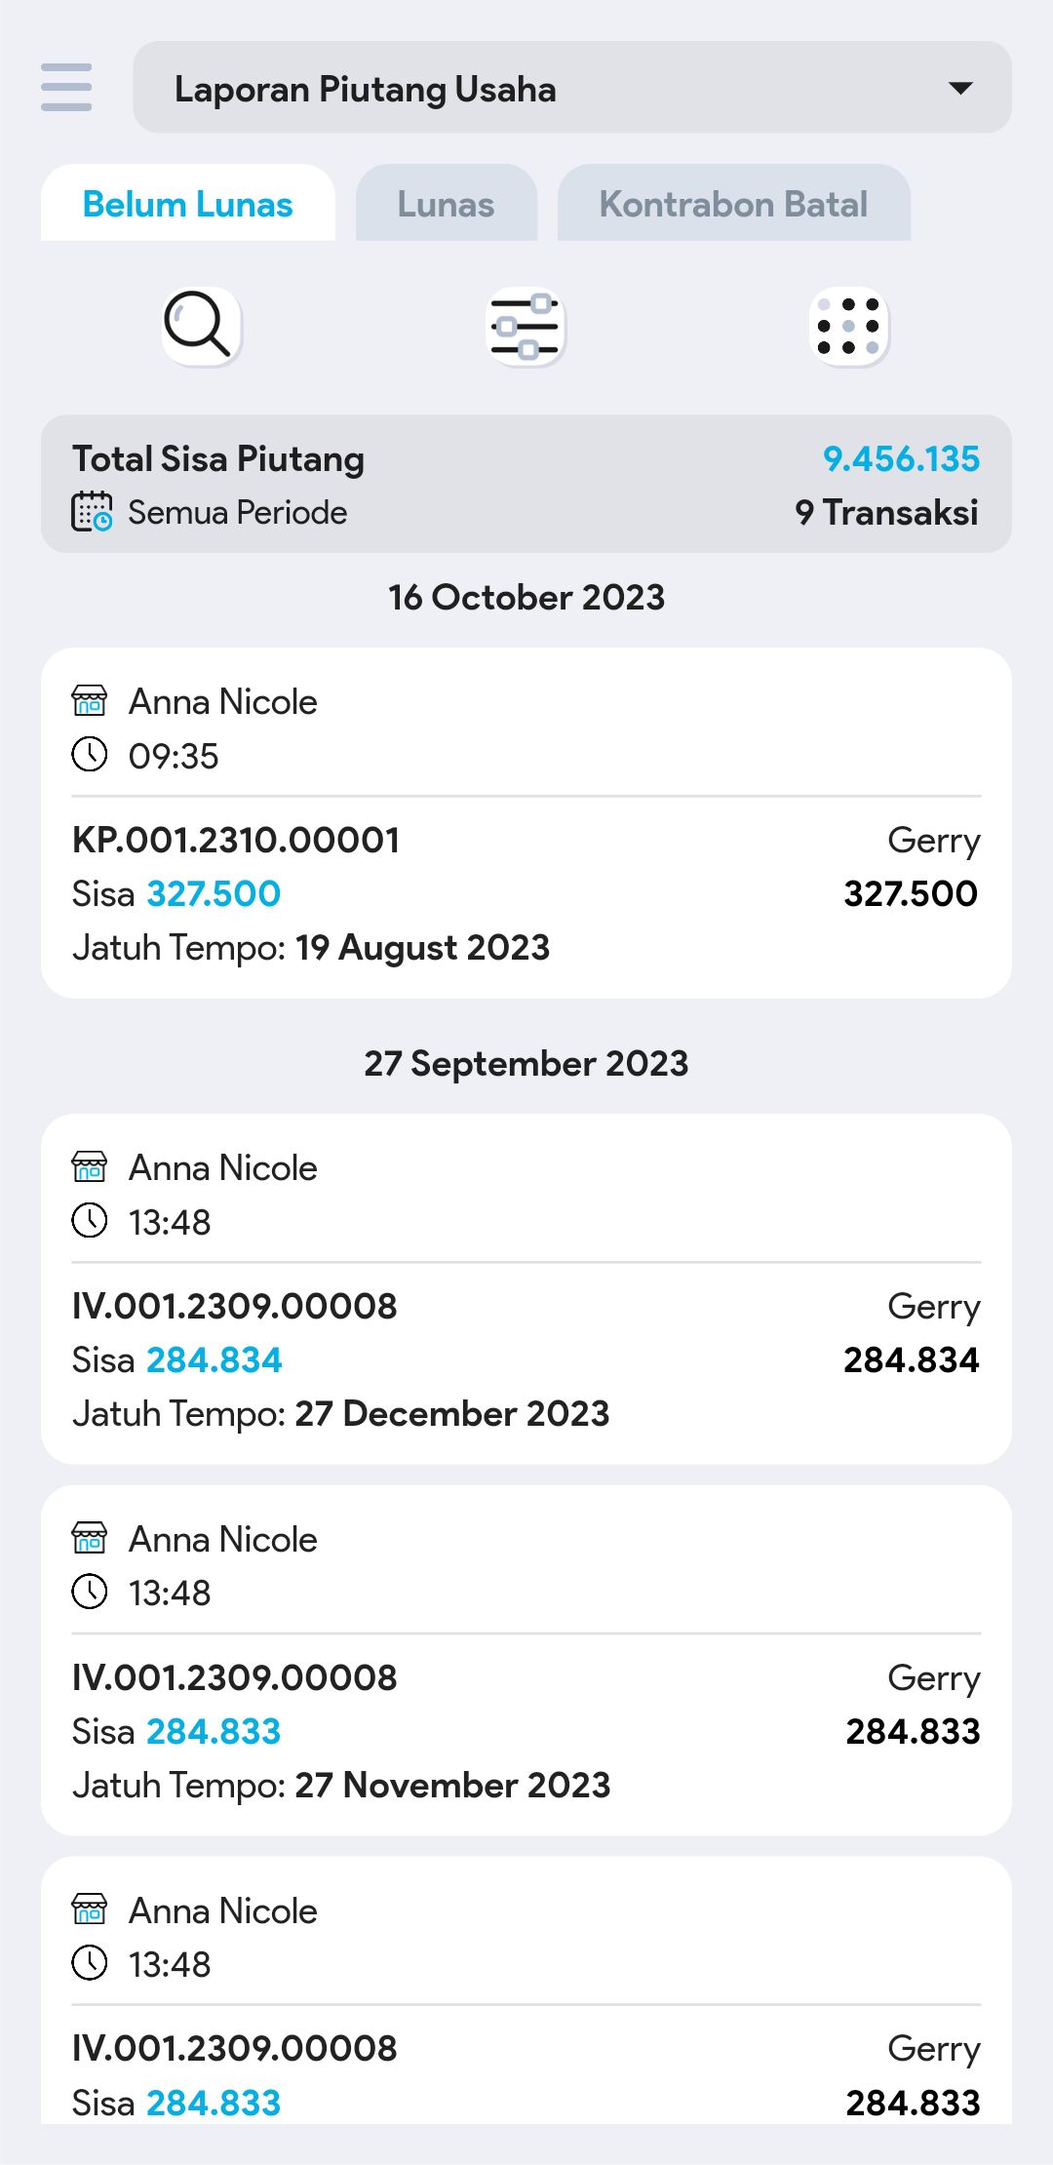Tap the blue Sisa 284.834 amount
This screenshot has height=2165, width=1053.
214,1359
